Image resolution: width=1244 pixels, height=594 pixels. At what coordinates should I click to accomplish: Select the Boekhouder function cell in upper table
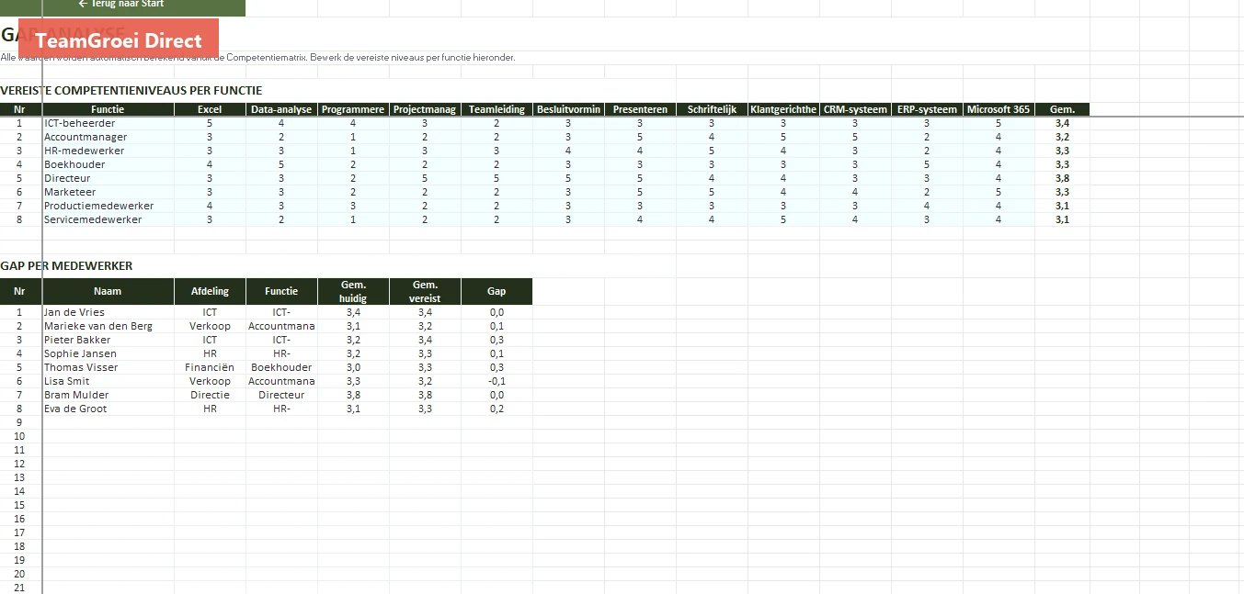(108, 164)
